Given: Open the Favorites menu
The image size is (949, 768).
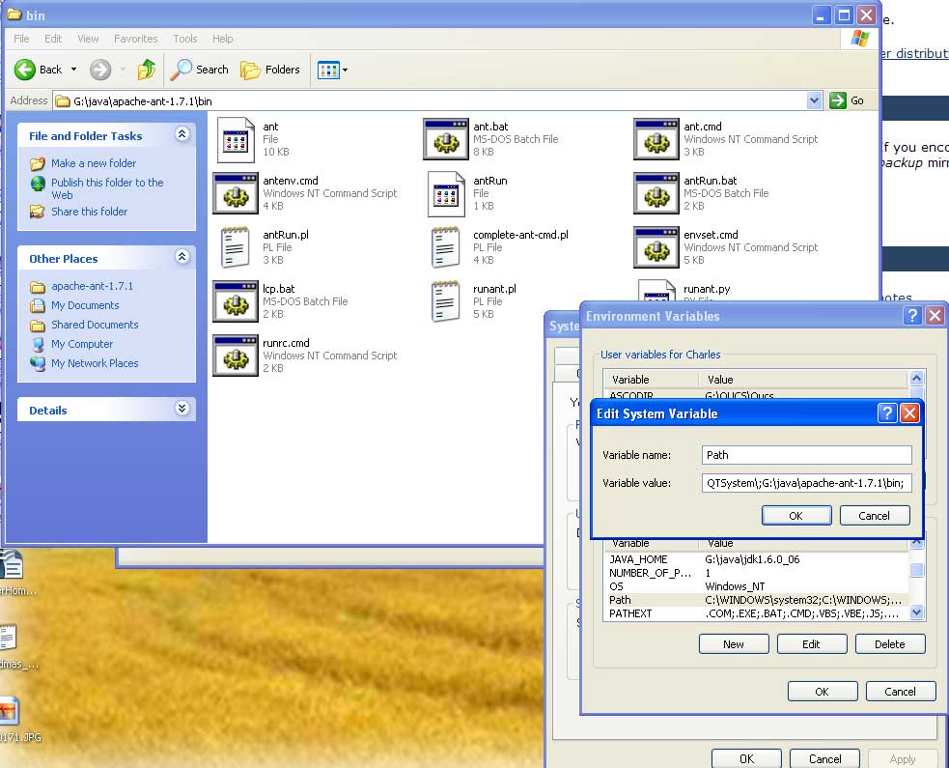Looking at the screenshot, I should click(135, 39).
